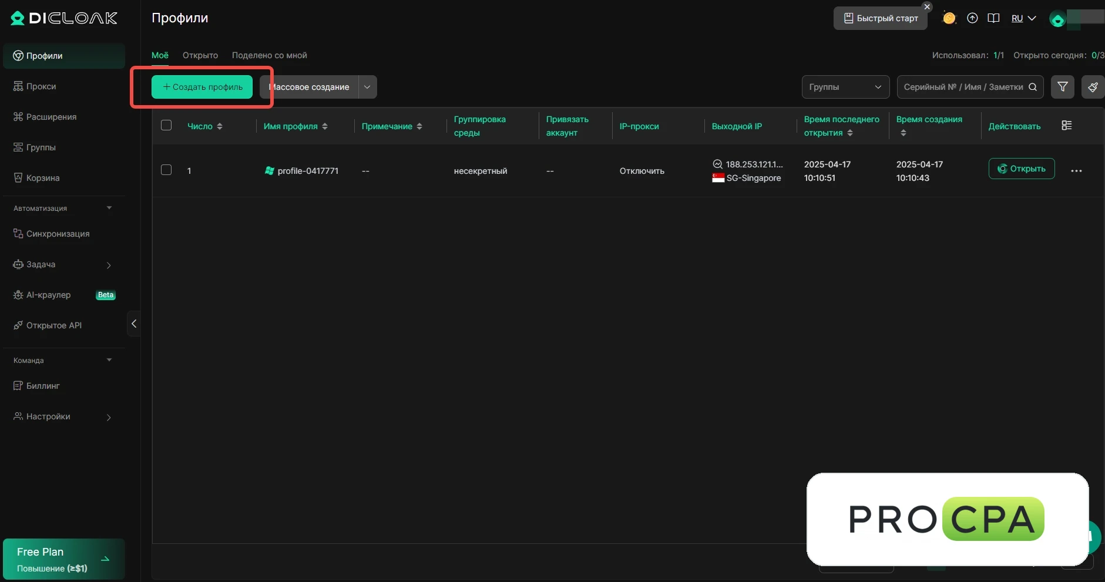The width and height of the screenshot is (1105, 582).
Task: Sort by Примечание column arrows
Action: tap(419, 126)
